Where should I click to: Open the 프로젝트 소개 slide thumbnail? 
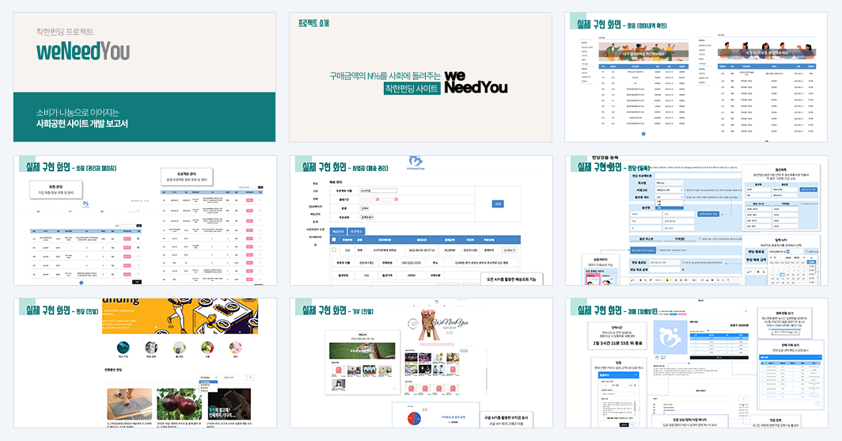420,78
